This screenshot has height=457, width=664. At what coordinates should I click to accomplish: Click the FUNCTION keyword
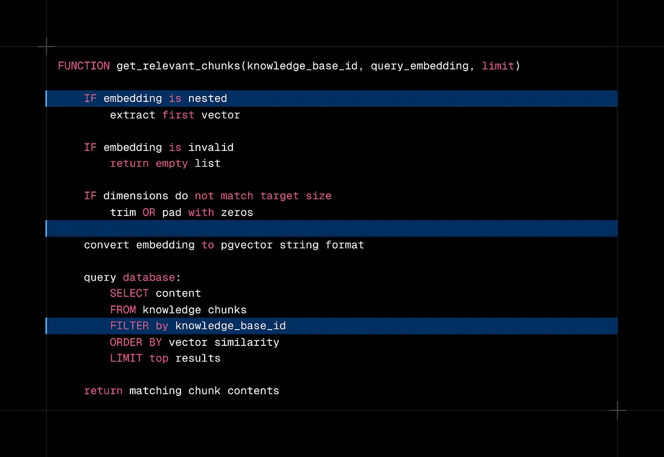tap(84, 66)
